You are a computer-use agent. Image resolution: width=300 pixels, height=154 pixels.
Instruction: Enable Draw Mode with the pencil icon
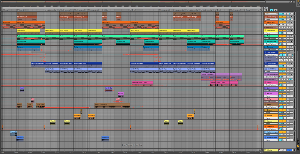point(272,10)
